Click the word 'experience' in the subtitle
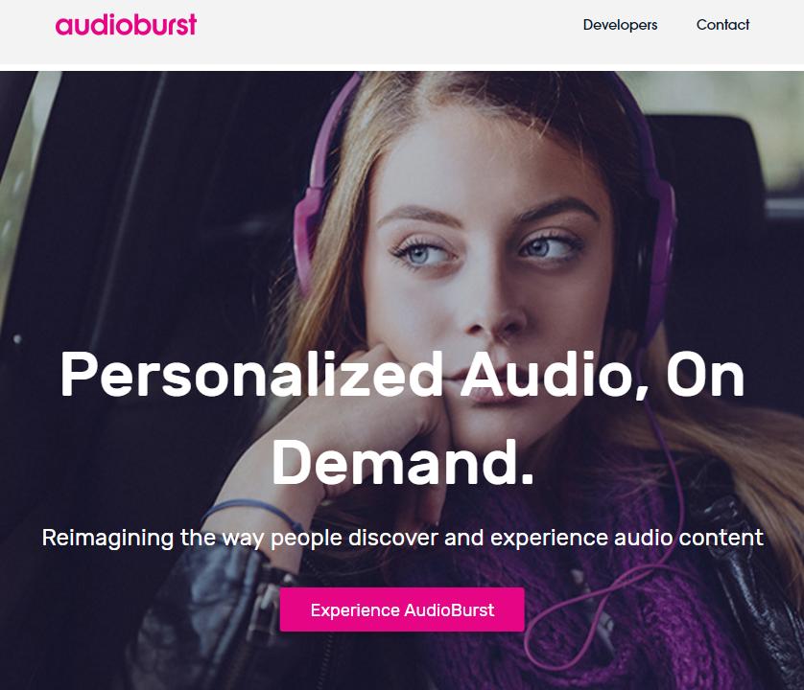The height and width of the screenshot is (690, 804). point(549,539)
